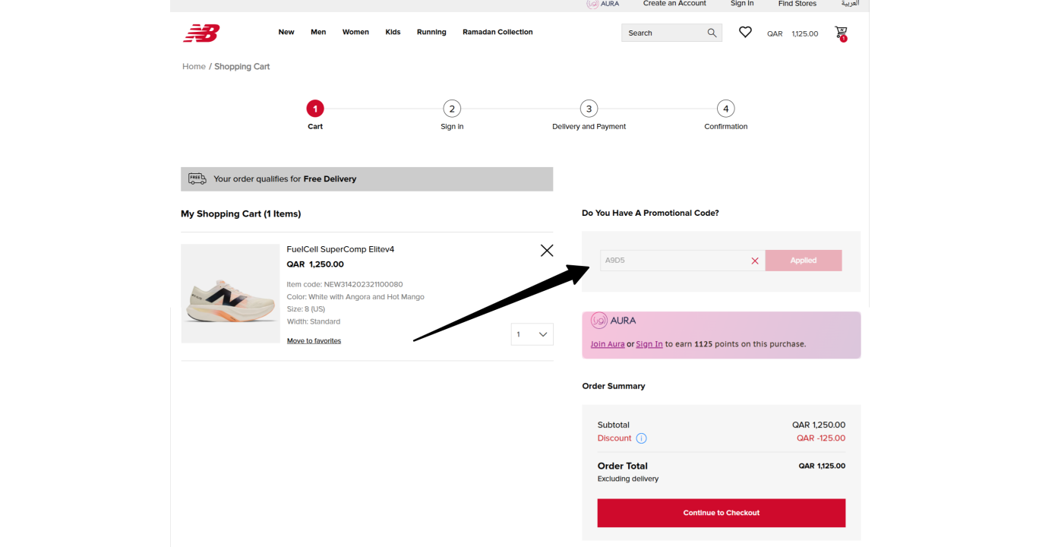
Task: Click the New Balance logo
Action: (201, 33)
